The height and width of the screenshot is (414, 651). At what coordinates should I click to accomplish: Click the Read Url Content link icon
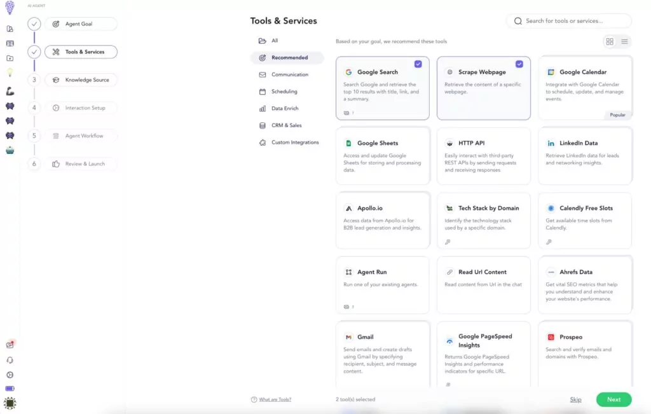[x=449, y=272]
